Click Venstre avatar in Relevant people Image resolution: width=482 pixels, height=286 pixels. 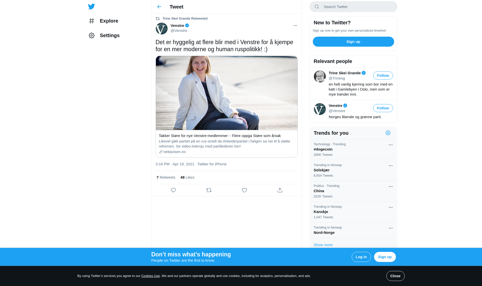(x=320, y=109)
